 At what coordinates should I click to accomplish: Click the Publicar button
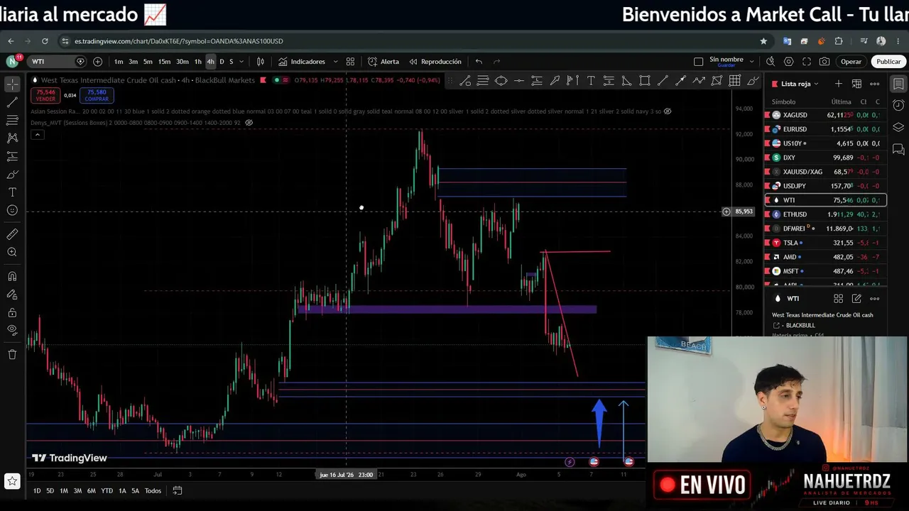pos(888,62)
